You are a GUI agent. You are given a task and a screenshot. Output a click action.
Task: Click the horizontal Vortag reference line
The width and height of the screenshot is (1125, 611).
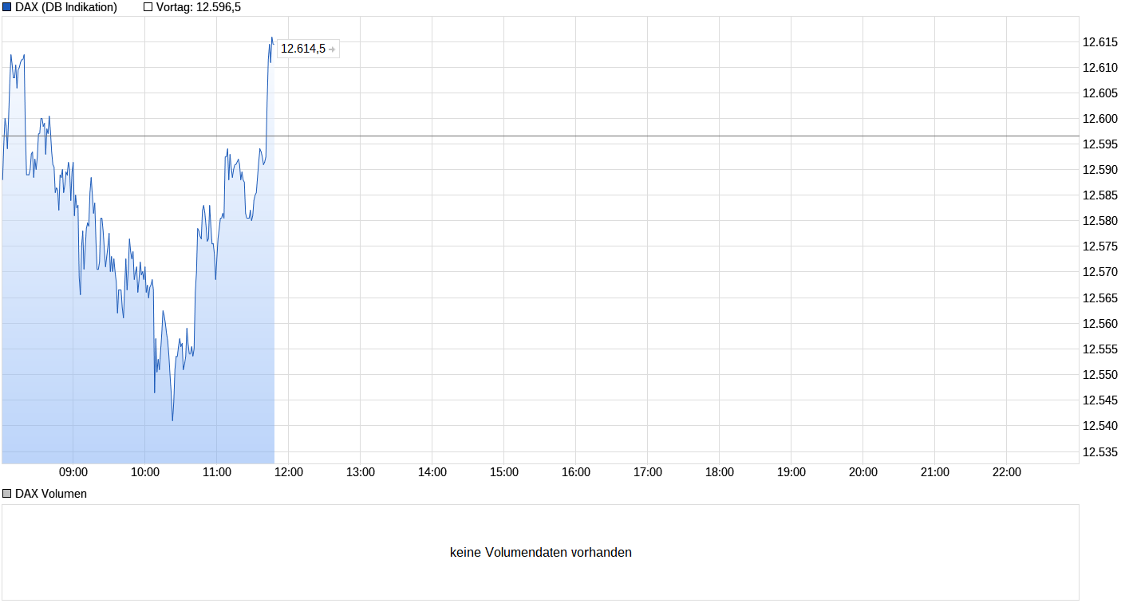[559, 136]
